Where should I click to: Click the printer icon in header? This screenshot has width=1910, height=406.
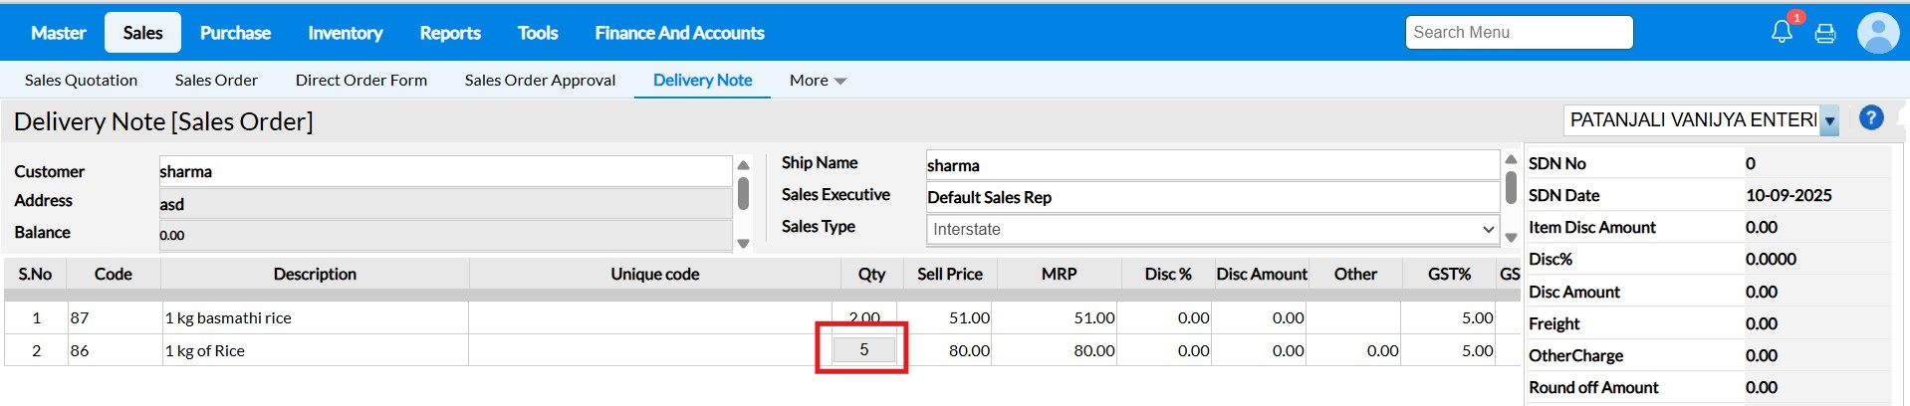click(1825, 34)
